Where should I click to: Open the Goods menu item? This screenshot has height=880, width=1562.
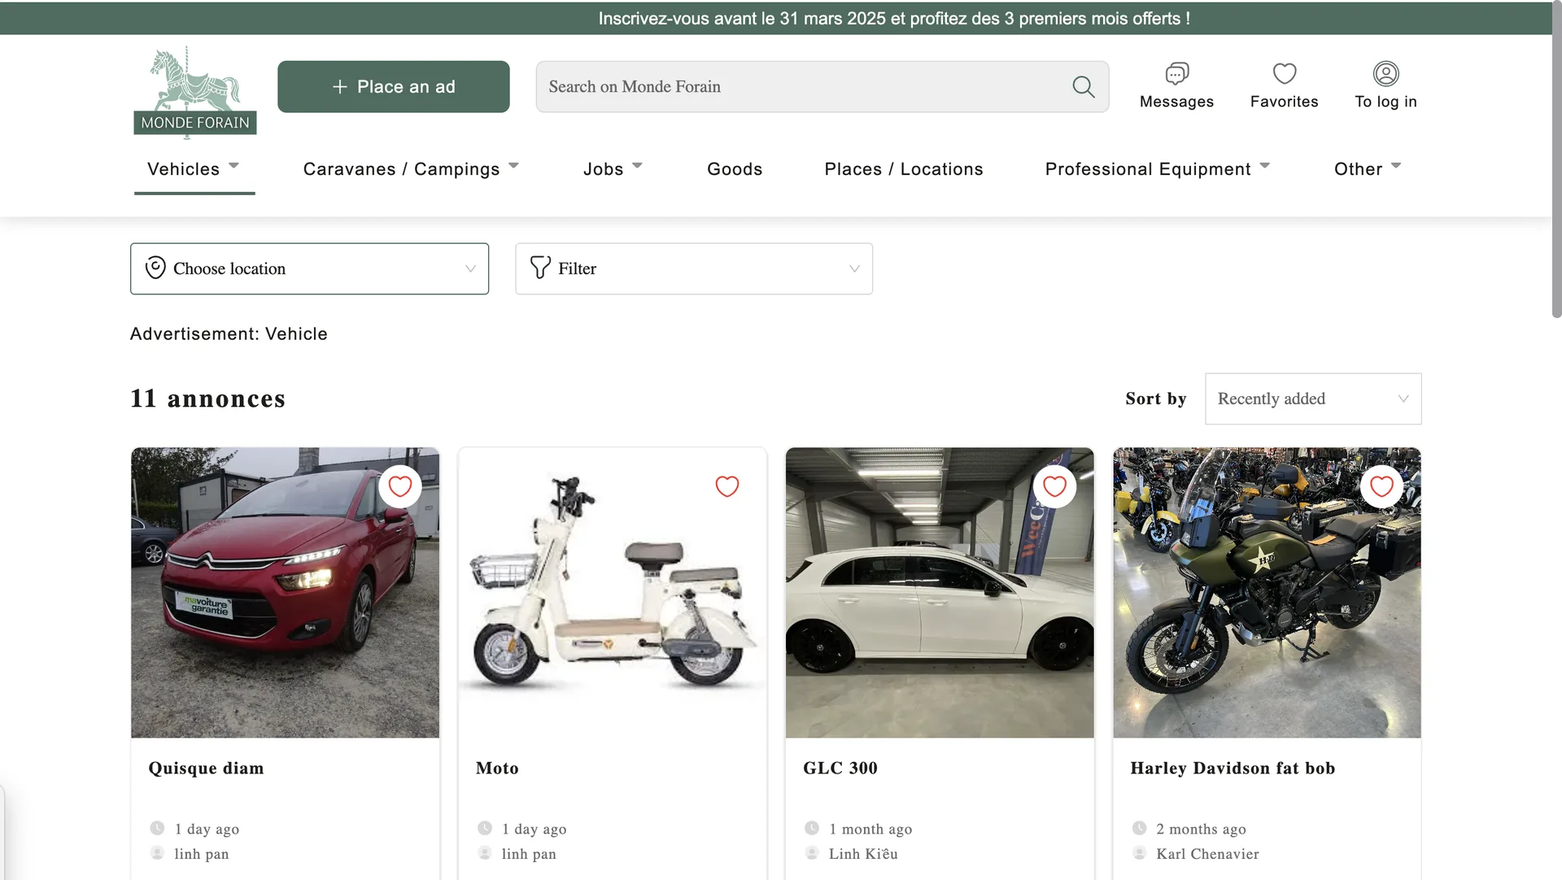coord(734,169)
